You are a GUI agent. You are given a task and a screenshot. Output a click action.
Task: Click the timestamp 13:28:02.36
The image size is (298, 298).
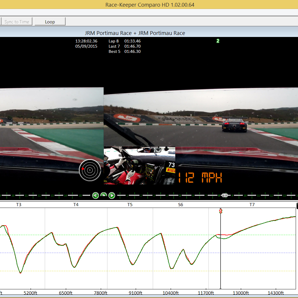pos(86,41)
